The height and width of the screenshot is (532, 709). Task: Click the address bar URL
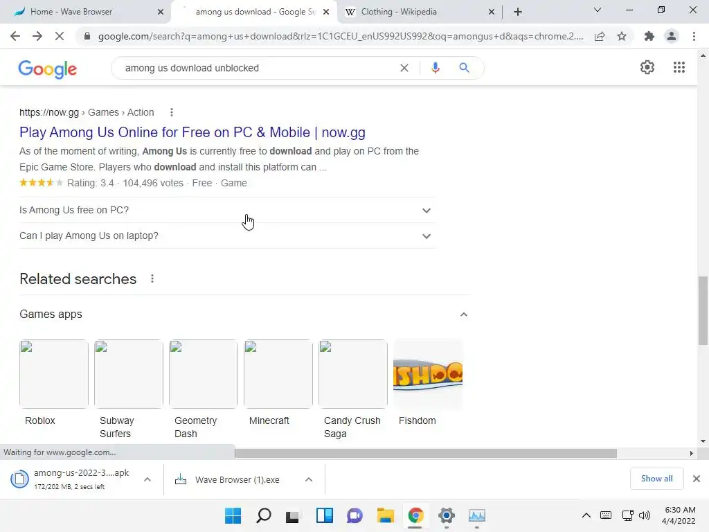coord(341,36)
